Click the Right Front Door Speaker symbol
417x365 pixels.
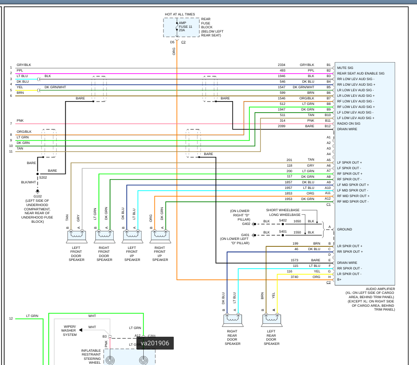tap(104, 236)
